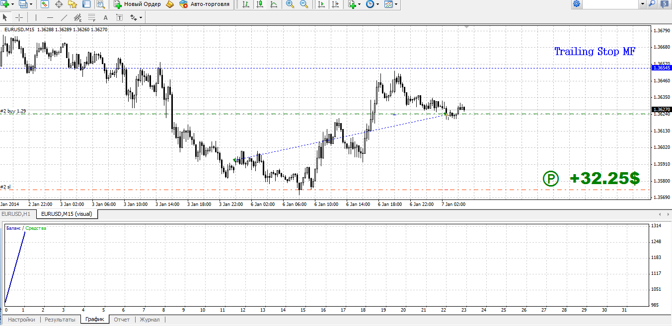Toggle the chart auto-scroll button

[x=321, y=4]
